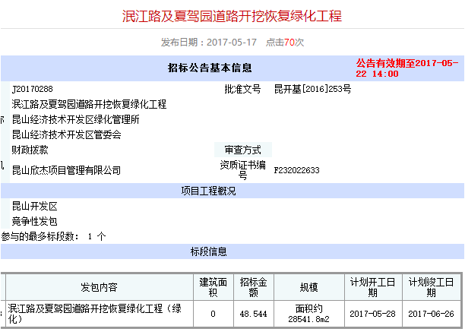
Task: Click the 标段信息 section header
Action: tap(208, 251)
